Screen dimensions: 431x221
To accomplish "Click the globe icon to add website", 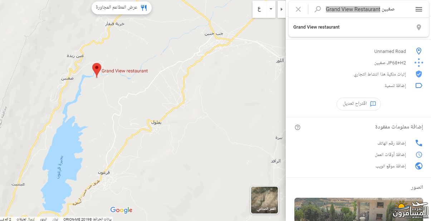I will [x=419, y=166].
